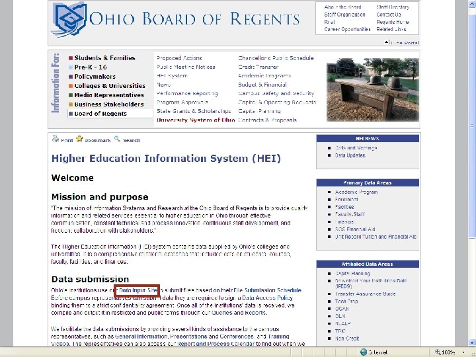Click the Internet zone globe icon in status bar

364,352
